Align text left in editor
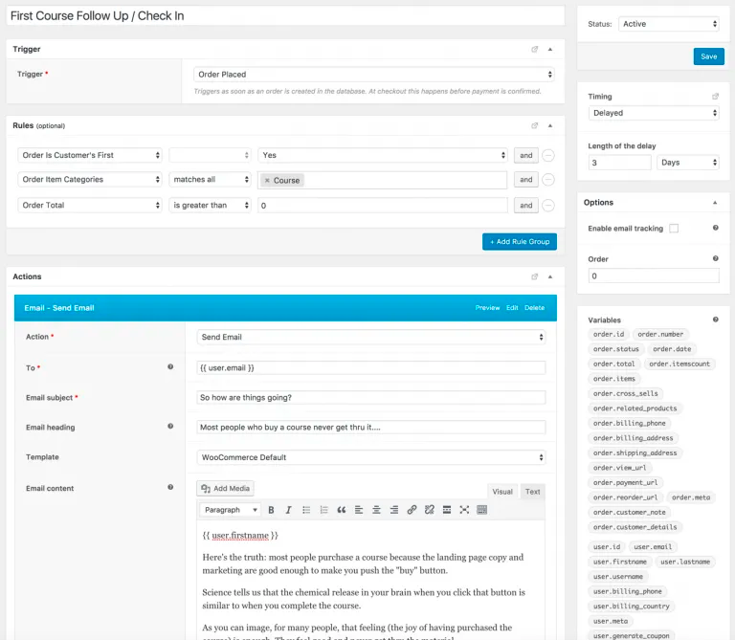Screen dimensions: 735x640 click(x=359, y=510)
